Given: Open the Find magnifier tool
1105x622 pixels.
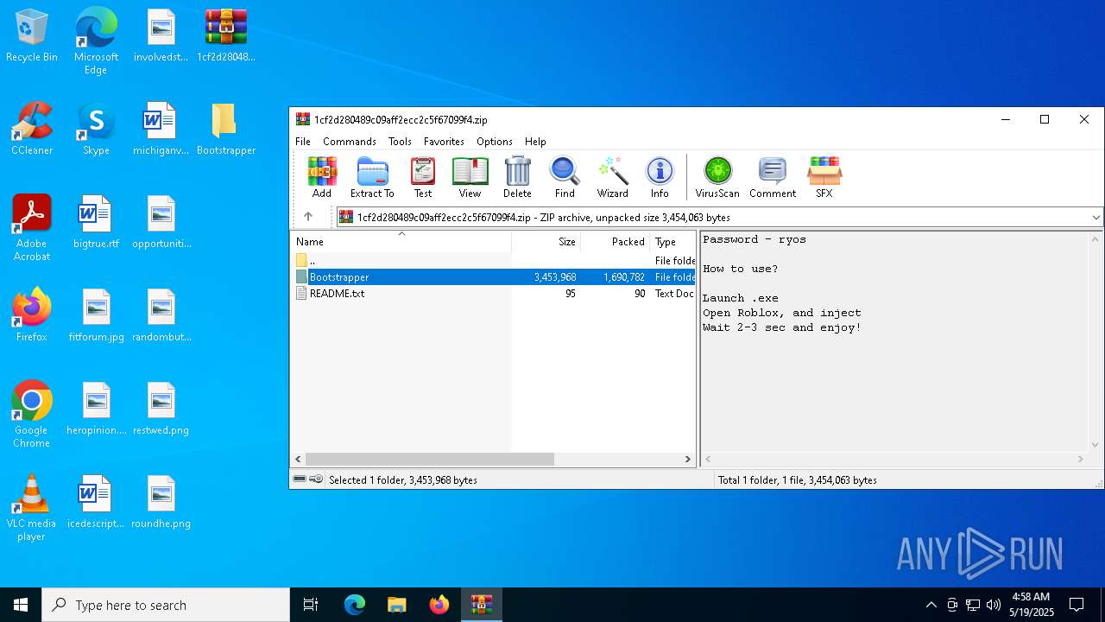Looking at the screenshot, I should [565, 178].
